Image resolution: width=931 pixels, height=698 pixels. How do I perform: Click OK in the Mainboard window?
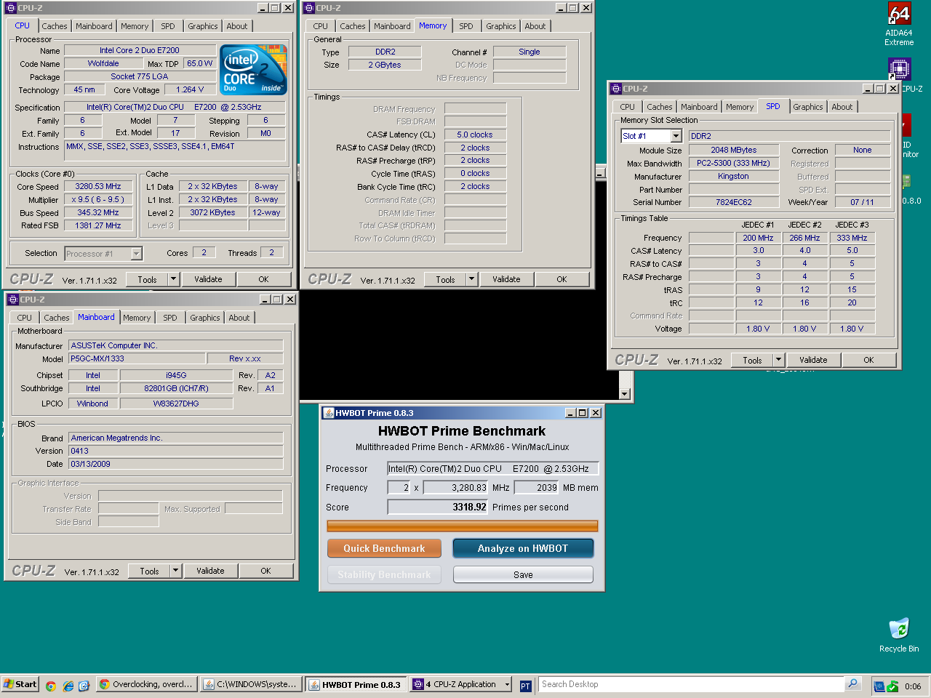[266, 571]
